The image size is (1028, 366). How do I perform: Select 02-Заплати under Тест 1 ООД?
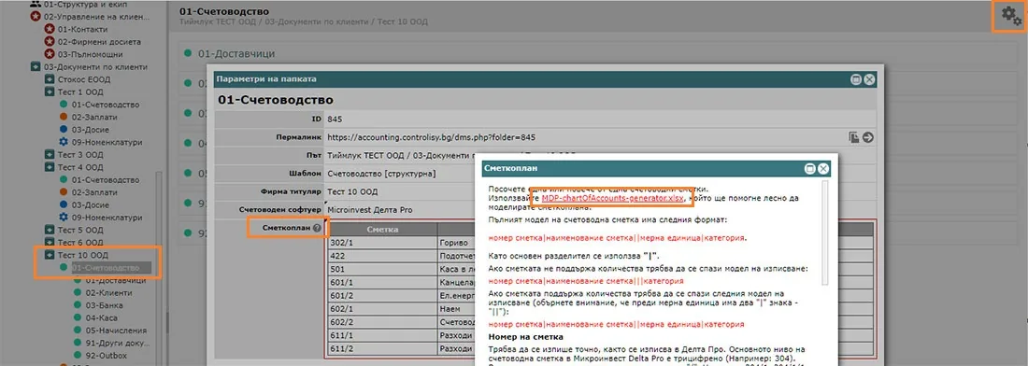point(95,118)
